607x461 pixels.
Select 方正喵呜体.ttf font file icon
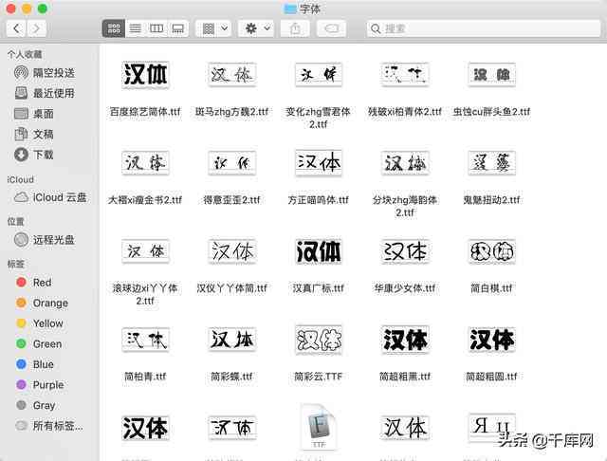pos(319,162)
